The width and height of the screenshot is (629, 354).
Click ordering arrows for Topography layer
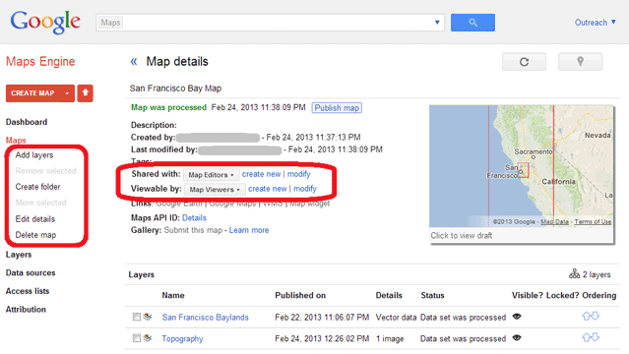point(591,337)
